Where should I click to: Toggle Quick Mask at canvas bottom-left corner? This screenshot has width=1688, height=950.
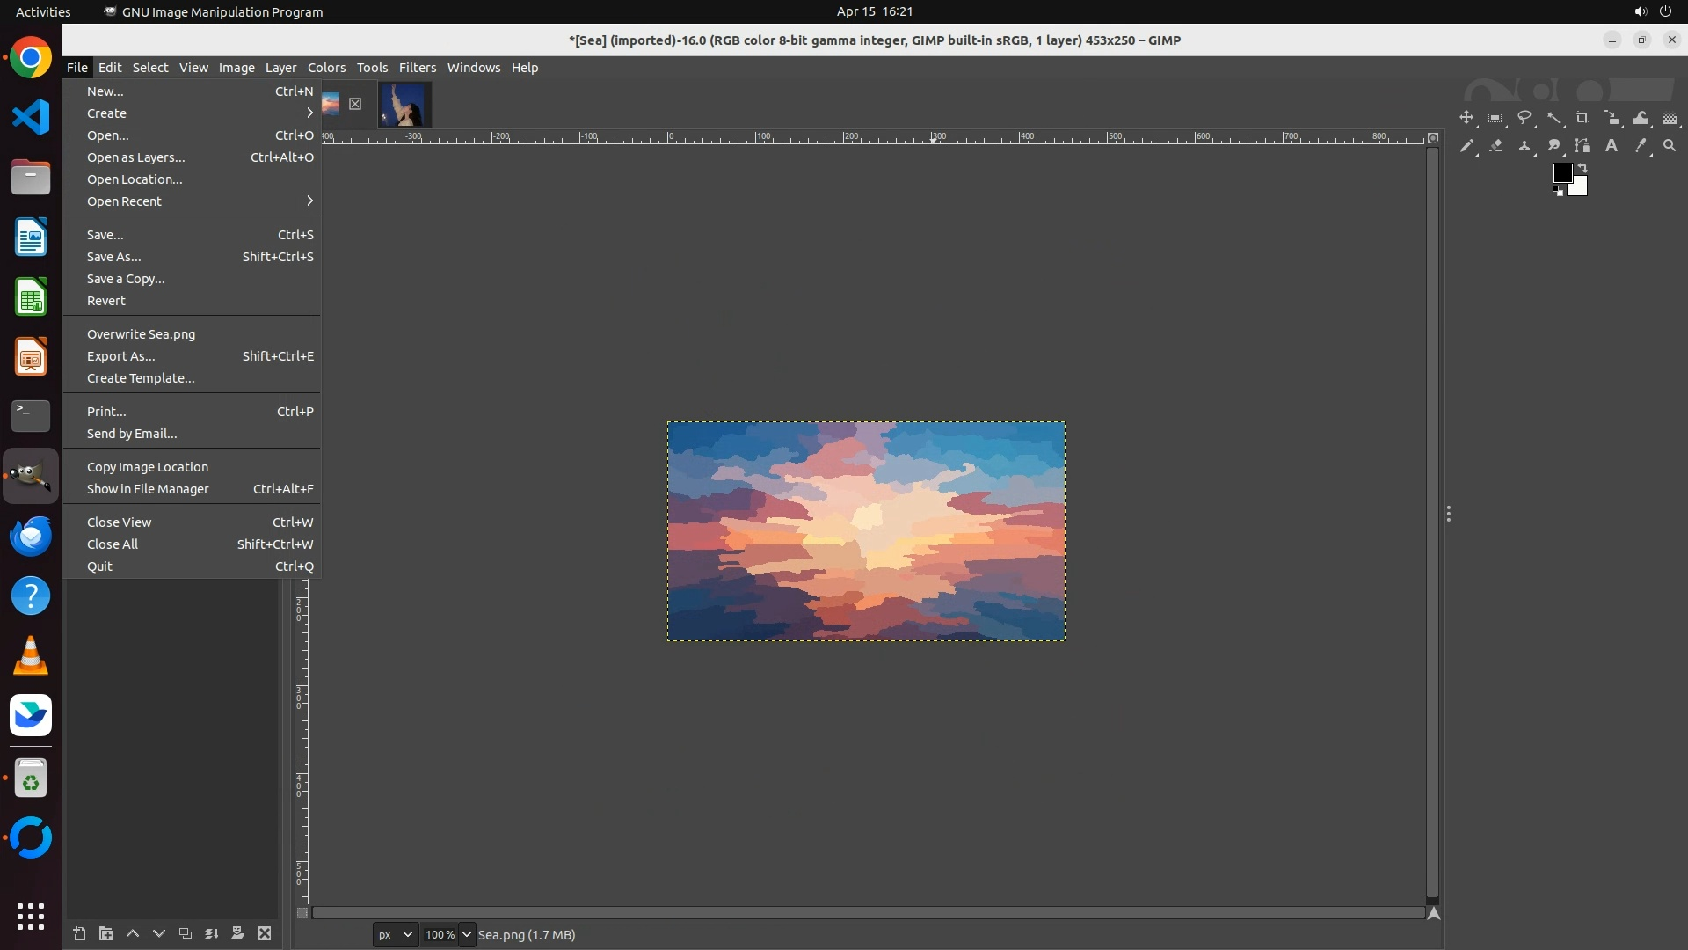click(x=302, y=913)
